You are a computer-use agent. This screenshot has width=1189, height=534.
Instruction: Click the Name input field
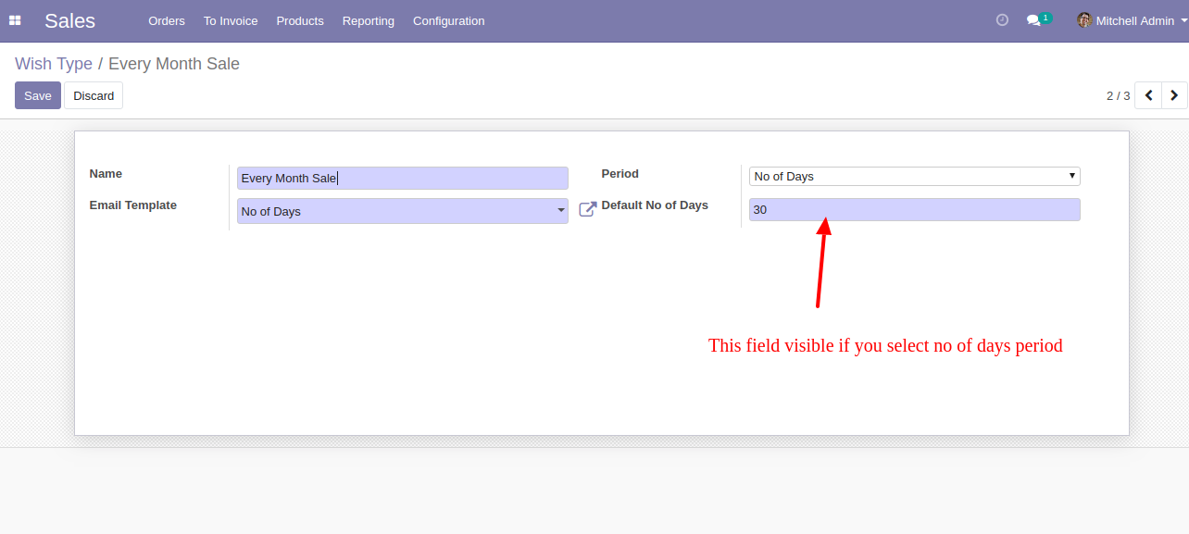click(x=402, y=179)
